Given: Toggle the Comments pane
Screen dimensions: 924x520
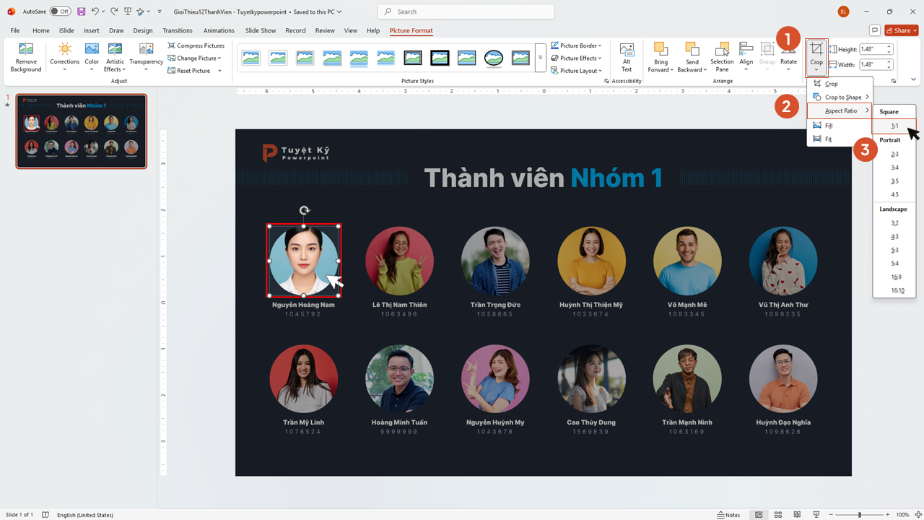Looking at the screenshot, I should point(875,30).
